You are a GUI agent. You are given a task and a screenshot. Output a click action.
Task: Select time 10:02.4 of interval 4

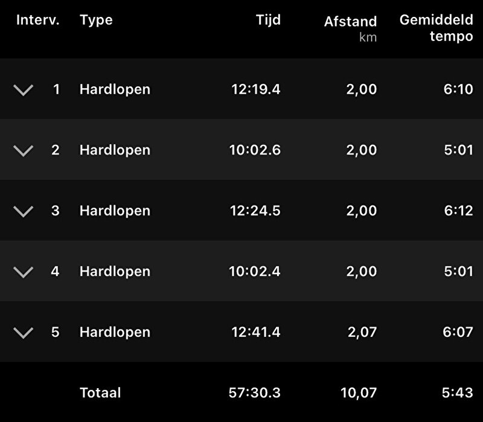pyautogui.click(x=255, y=272)
